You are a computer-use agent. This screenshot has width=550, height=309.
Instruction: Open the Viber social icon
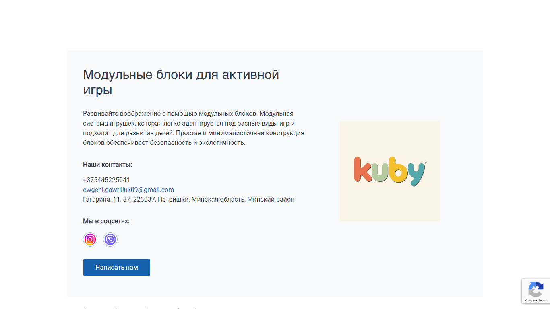point(110,239)
